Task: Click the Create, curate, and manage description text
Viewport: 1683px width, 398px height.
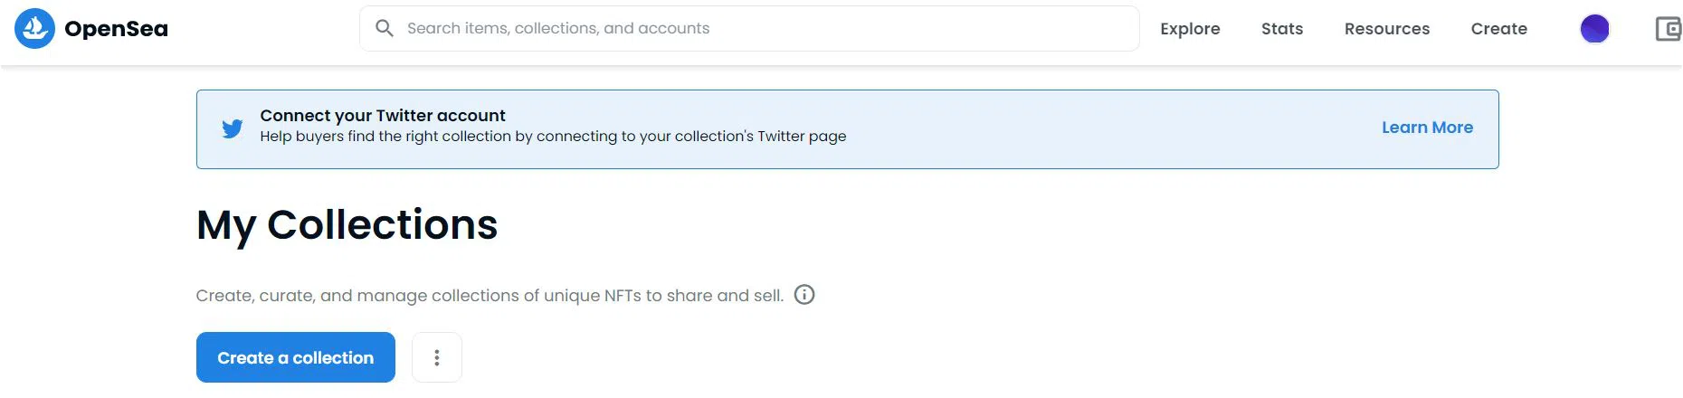Action: pyautogui.click(x=490, y=296)
